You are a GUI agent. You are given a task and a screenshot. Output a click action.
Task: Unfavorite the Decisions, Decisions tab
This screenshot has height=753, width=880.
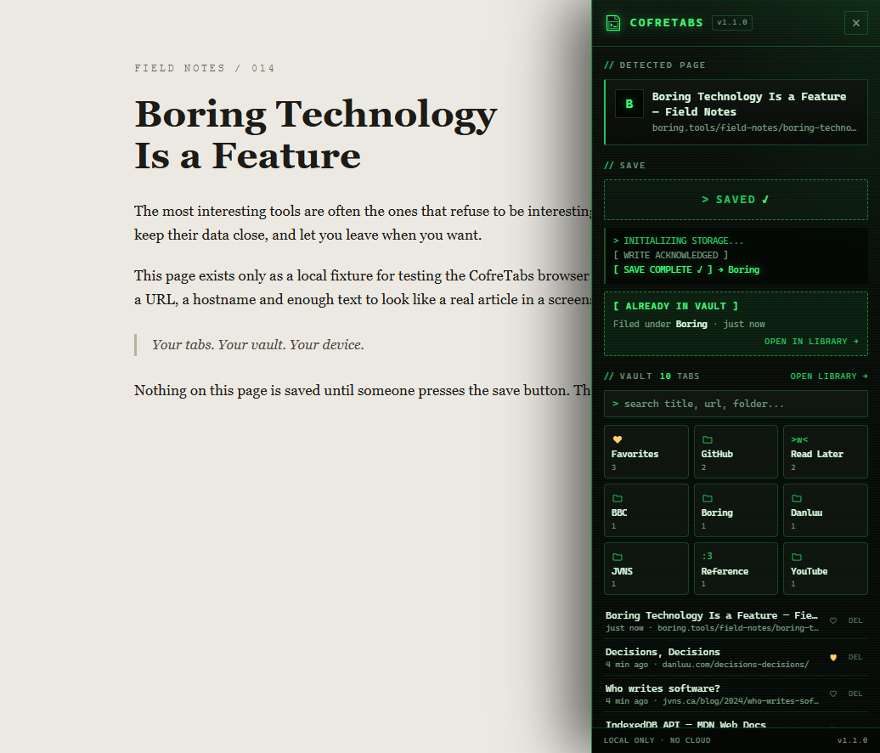(833, 657)
